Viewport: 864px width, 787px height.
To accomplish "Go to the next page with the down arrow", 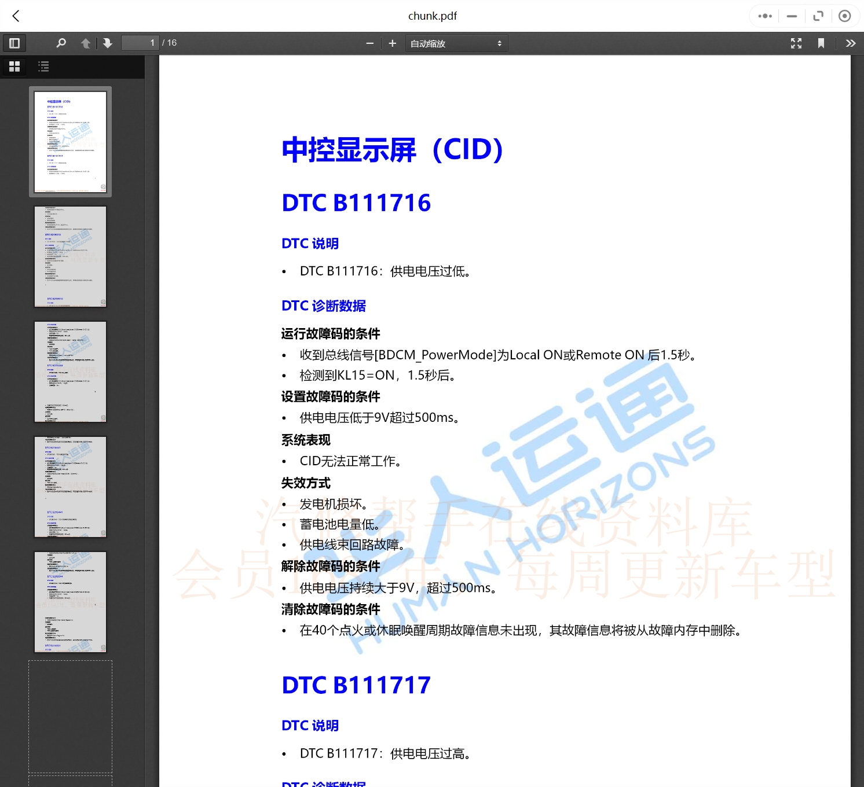I will (108, 43).
